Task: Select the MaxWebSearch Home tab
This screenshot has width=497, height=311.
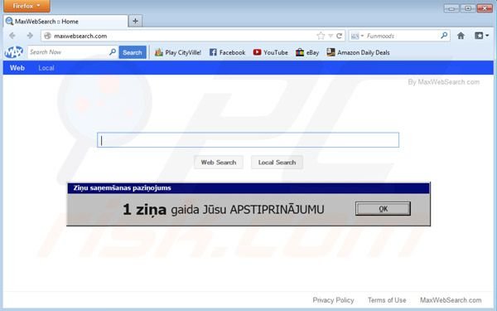Action: [x=65, y=22]
